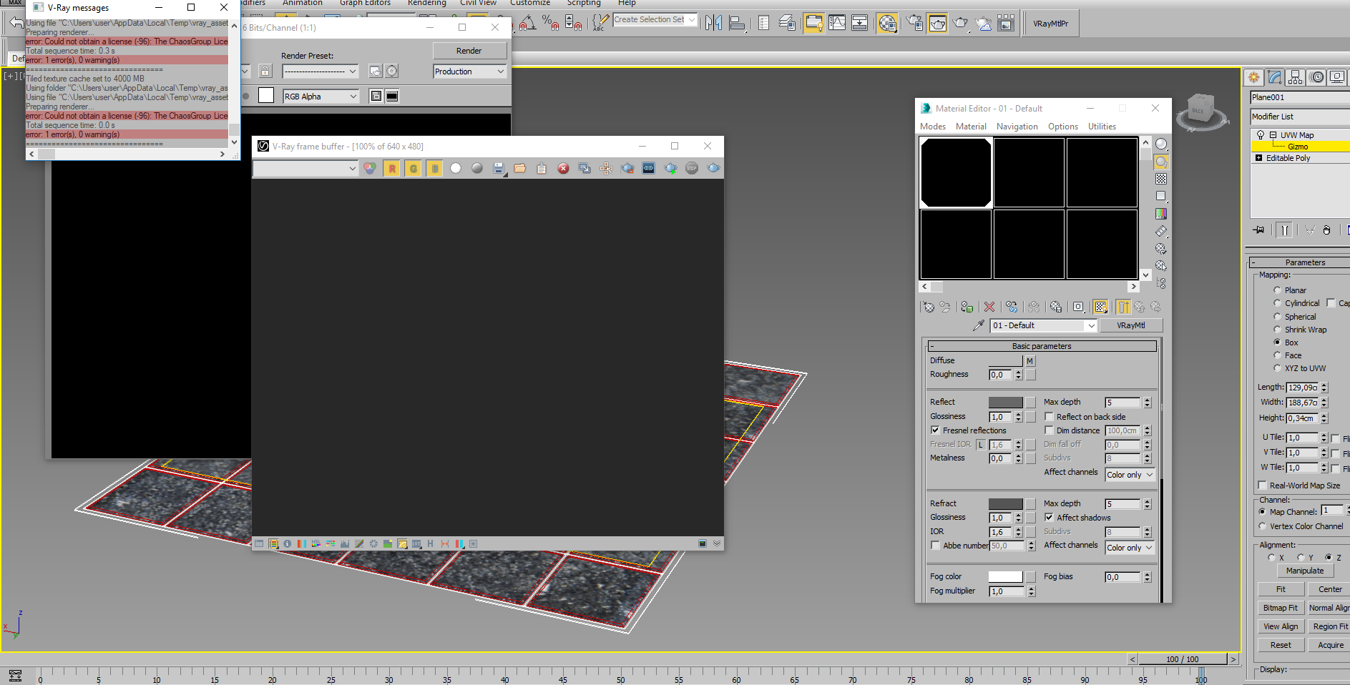Collapse the Basic parameters rollout

click(x=1042, y=346)
